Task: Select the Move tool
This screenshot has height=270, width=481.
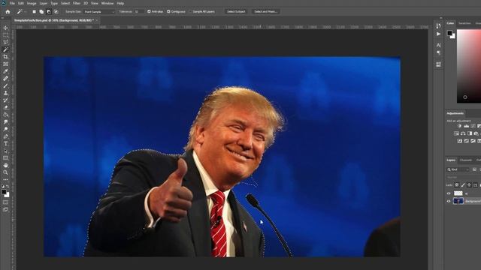Action: (5, 28)
